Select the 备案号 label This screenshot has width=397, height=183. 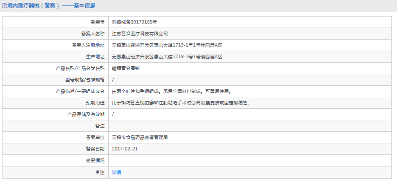[x=97, y=22]
